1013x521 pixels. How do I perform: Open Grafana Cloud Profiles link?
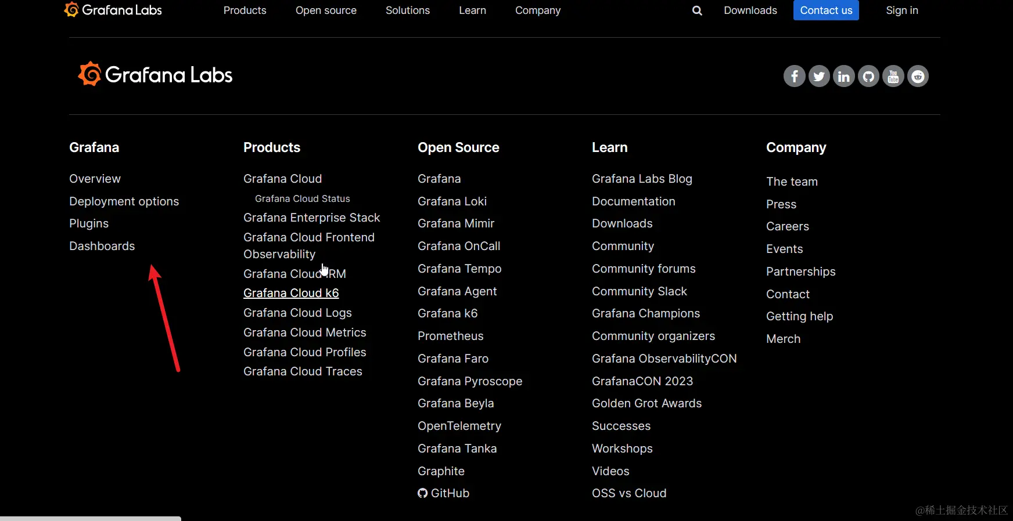click(304, 352)
